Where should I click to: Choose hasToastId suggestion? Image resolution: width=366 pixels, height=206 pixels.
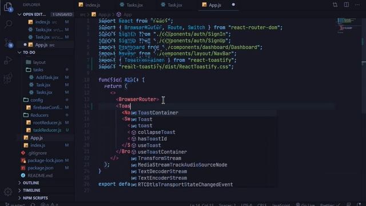204,138
